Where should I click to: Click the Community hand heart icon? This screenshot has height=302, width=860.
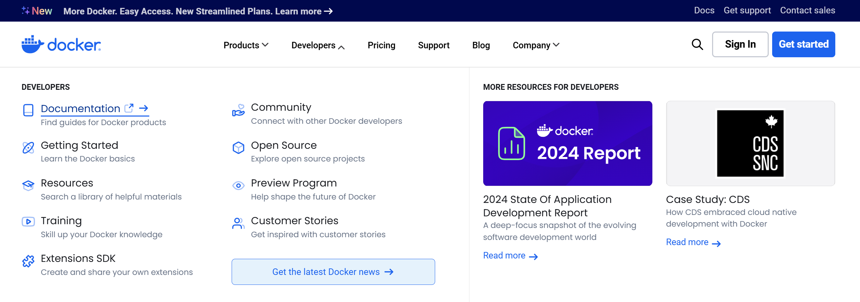coord(239,110)
